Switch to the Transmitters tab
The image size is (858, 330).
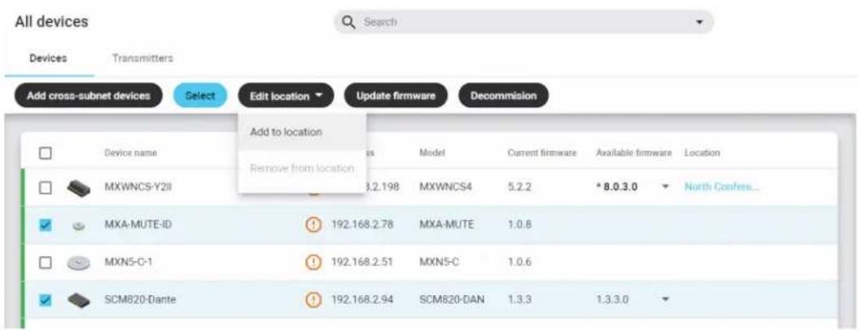[142, 58]
